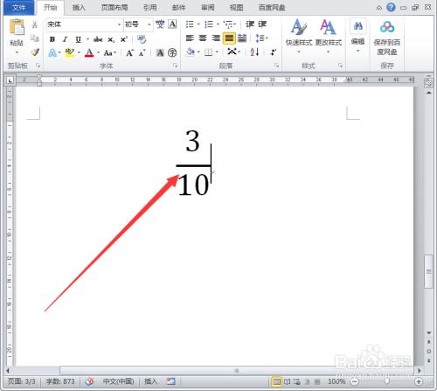The height and width of the screenshot is (391, 437).
Task: Toggle Italic formatting
Action: 65,39
